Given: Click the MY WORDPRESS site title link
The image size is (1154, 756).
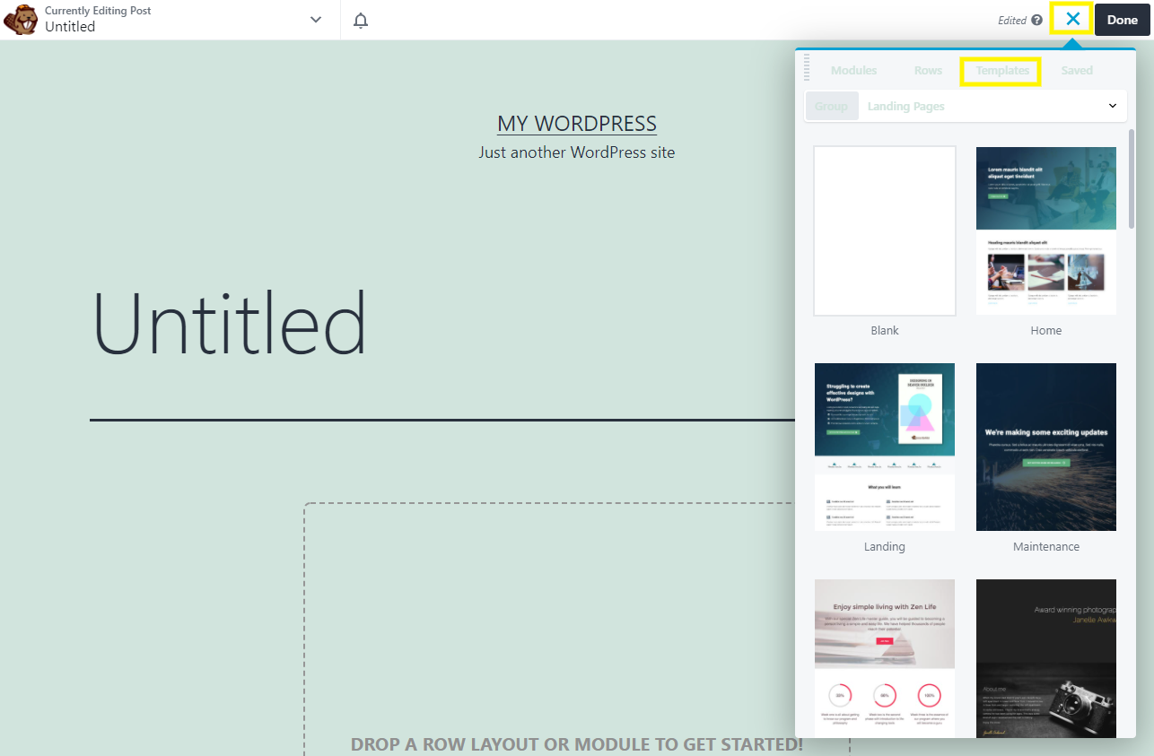Looking at the screenshot, I should (576, 124).
